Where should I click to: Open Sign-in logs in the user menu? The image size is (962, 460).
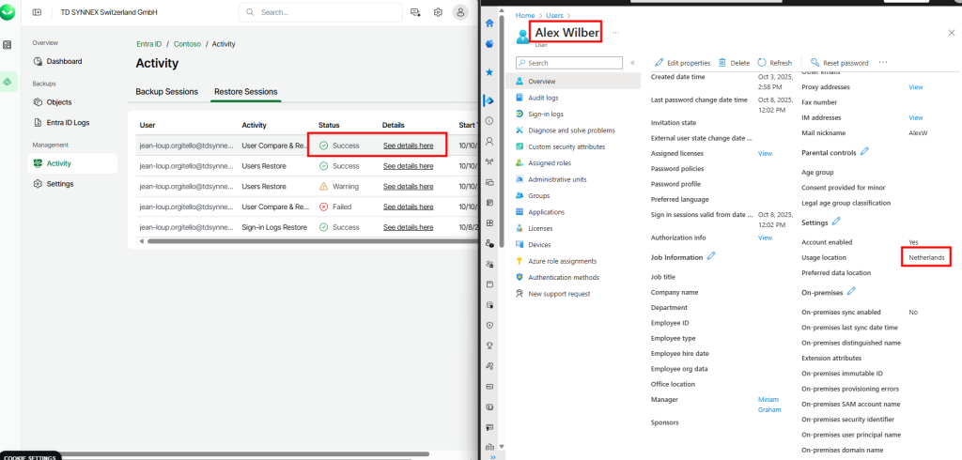(545, 114)
